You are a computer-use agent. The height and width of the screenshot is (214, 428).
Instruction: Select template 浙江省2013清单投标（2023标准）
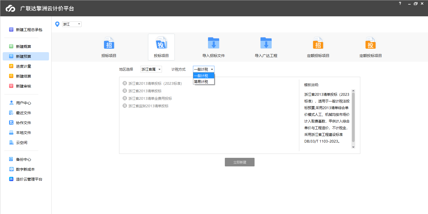[155, 83]
